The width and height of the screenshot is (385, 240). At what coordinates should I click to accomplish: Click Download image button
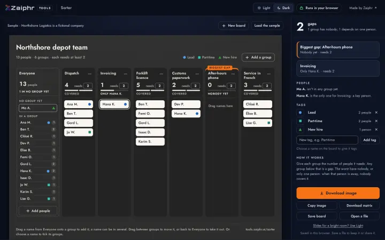coord(338,193)
